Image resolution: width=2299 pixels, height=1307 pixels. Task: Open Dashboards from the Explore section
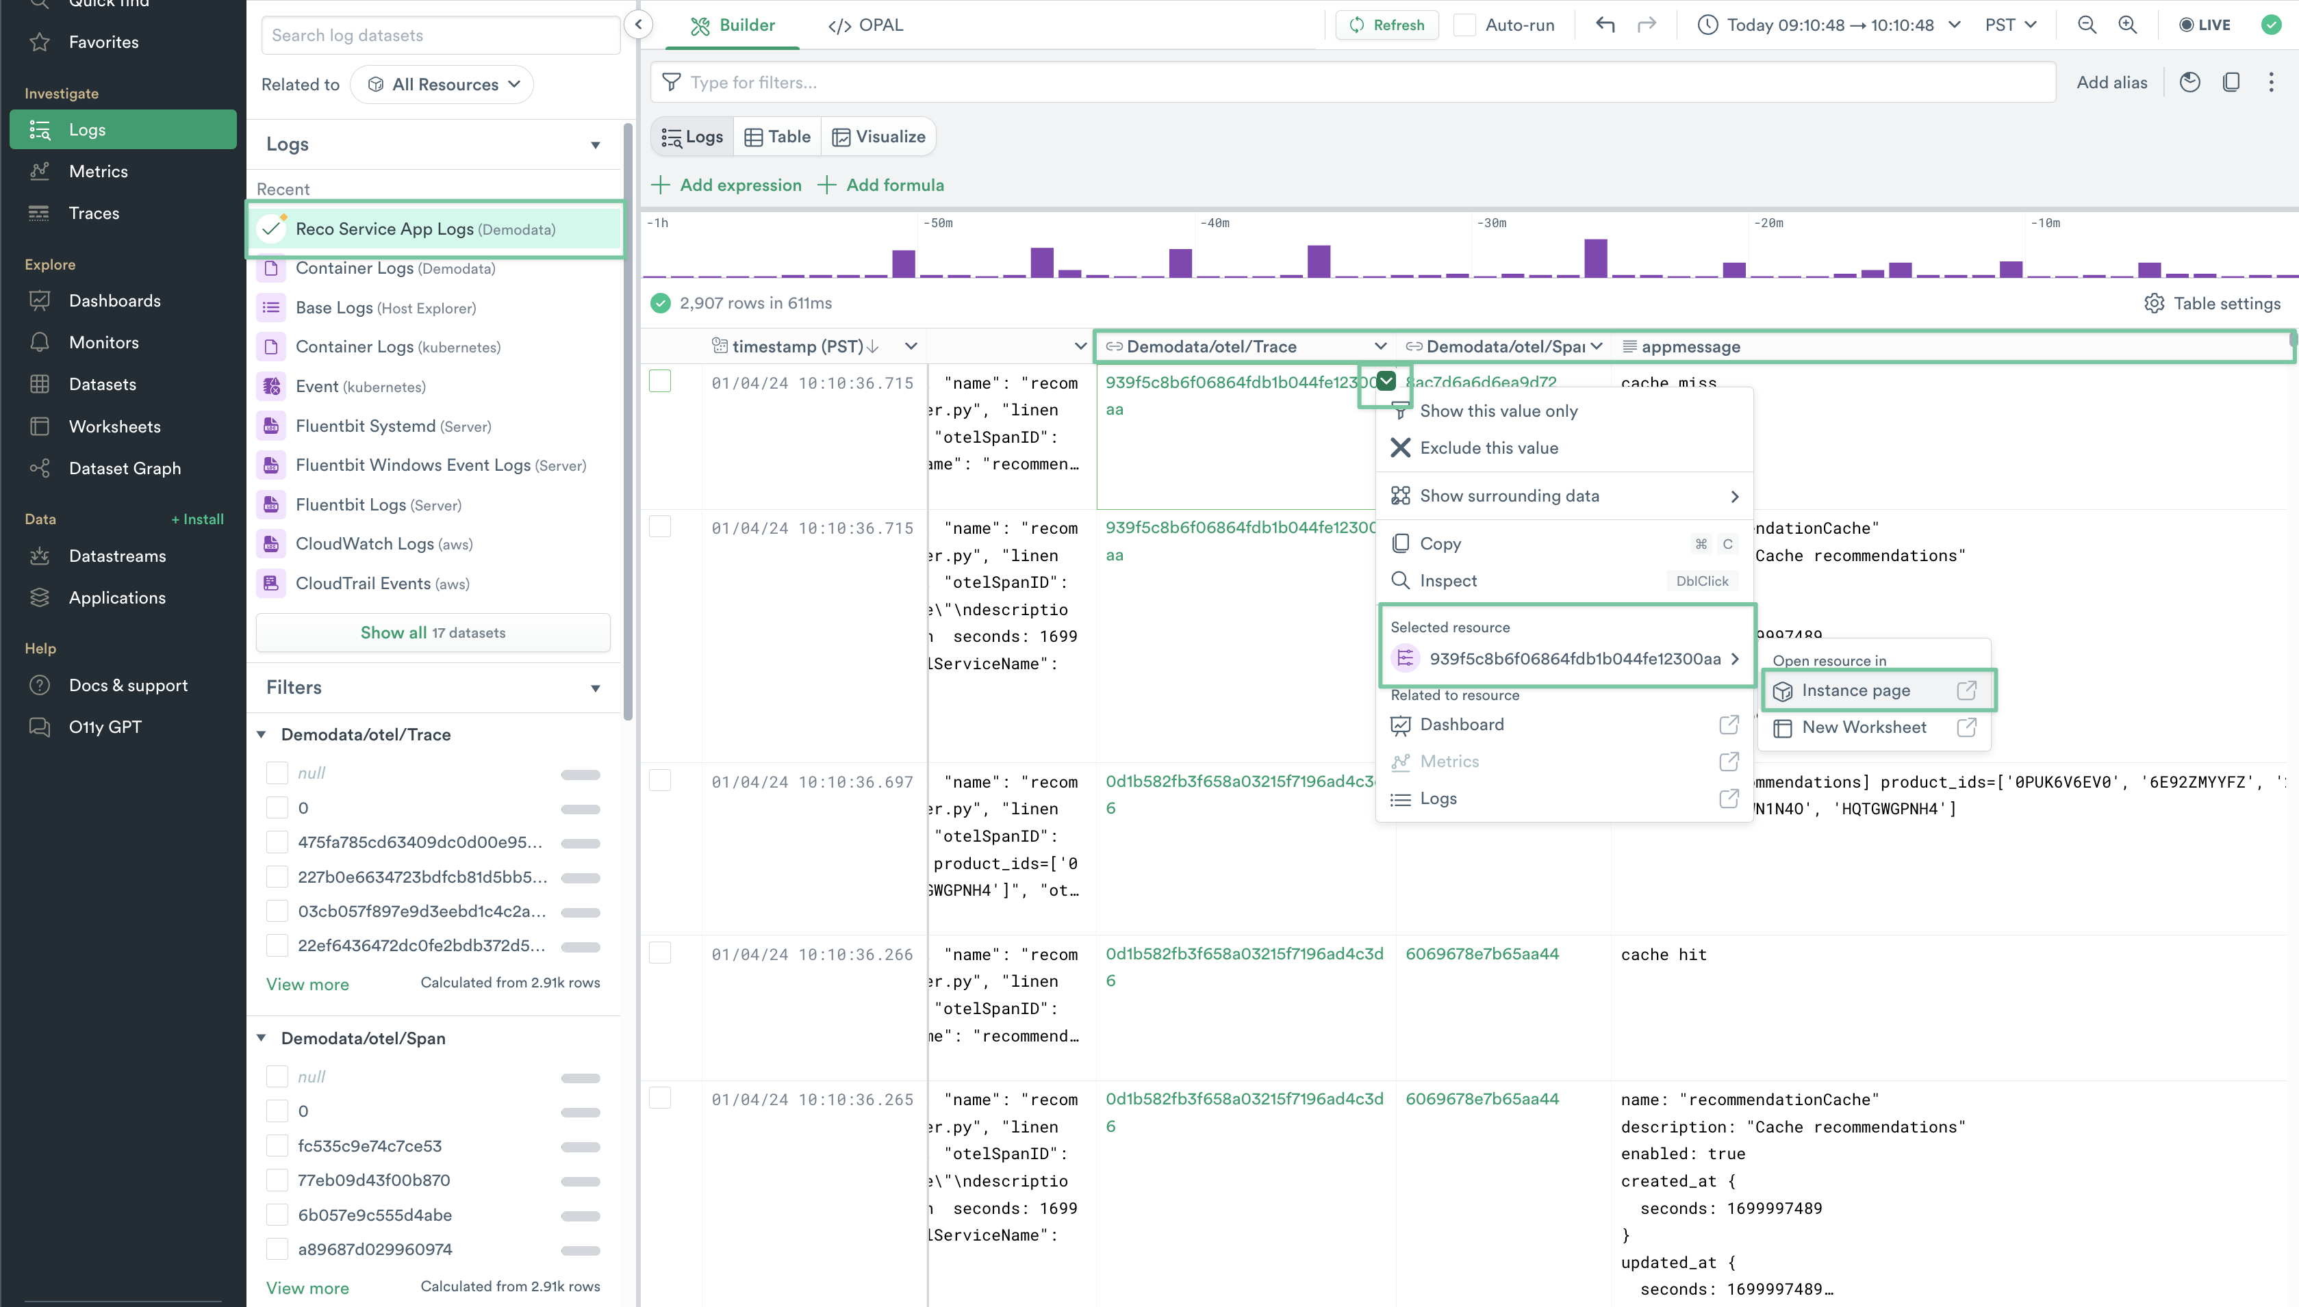tap(114, 300)
